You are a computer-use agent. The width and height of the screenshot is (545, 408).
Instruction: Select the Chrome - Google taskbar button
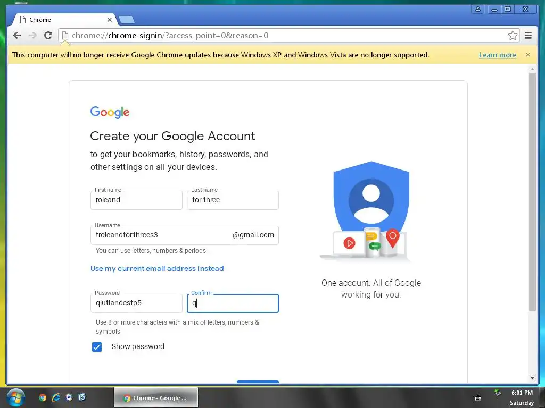point(156,397)
